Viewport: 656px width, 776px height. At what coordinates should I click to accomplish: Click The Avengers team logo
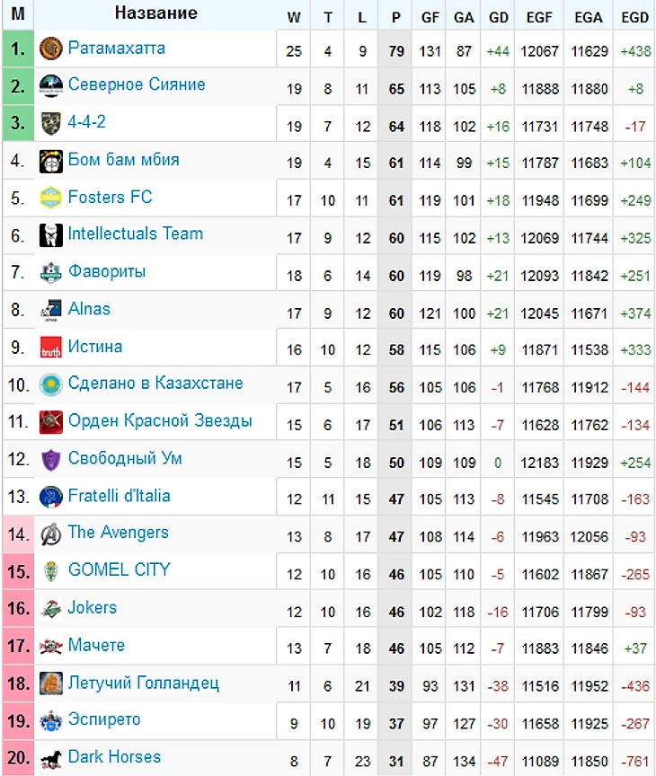coord(50,533)
